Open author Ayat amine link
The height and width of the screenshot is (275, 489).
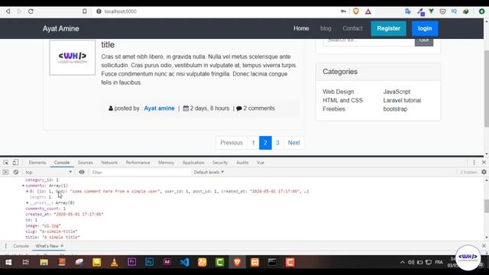click(x=159, y=108)
